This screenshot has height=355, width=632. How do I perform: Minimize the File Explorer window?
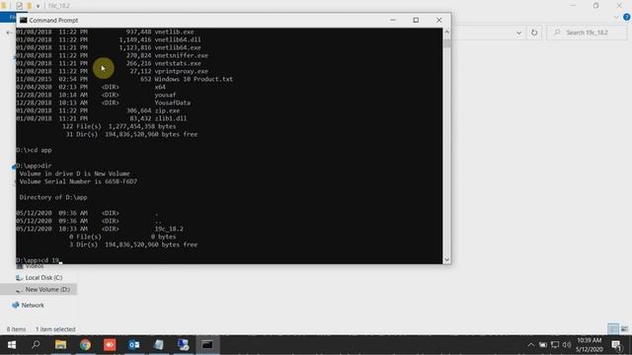(x=573, y=6)
